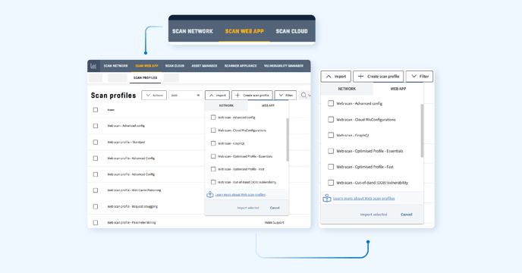Viewport: 522px width, 273px height.
Task: Expand the Filter dropdown in main window
Action: [285, 96]
